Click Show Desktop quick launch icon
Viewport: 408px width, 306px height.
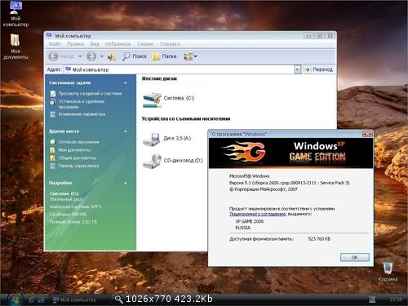click(42, 299)
